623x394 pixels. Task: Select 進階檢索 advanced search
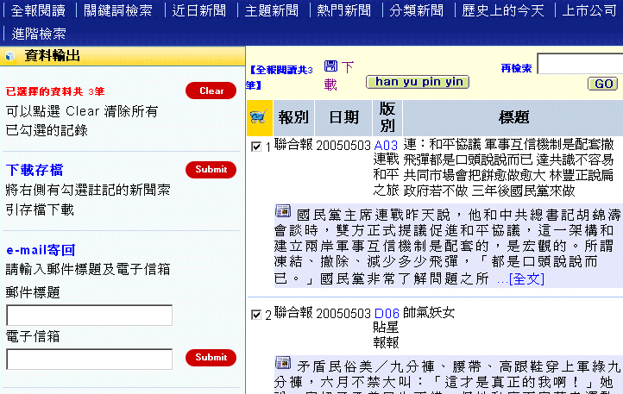(40, 34)
